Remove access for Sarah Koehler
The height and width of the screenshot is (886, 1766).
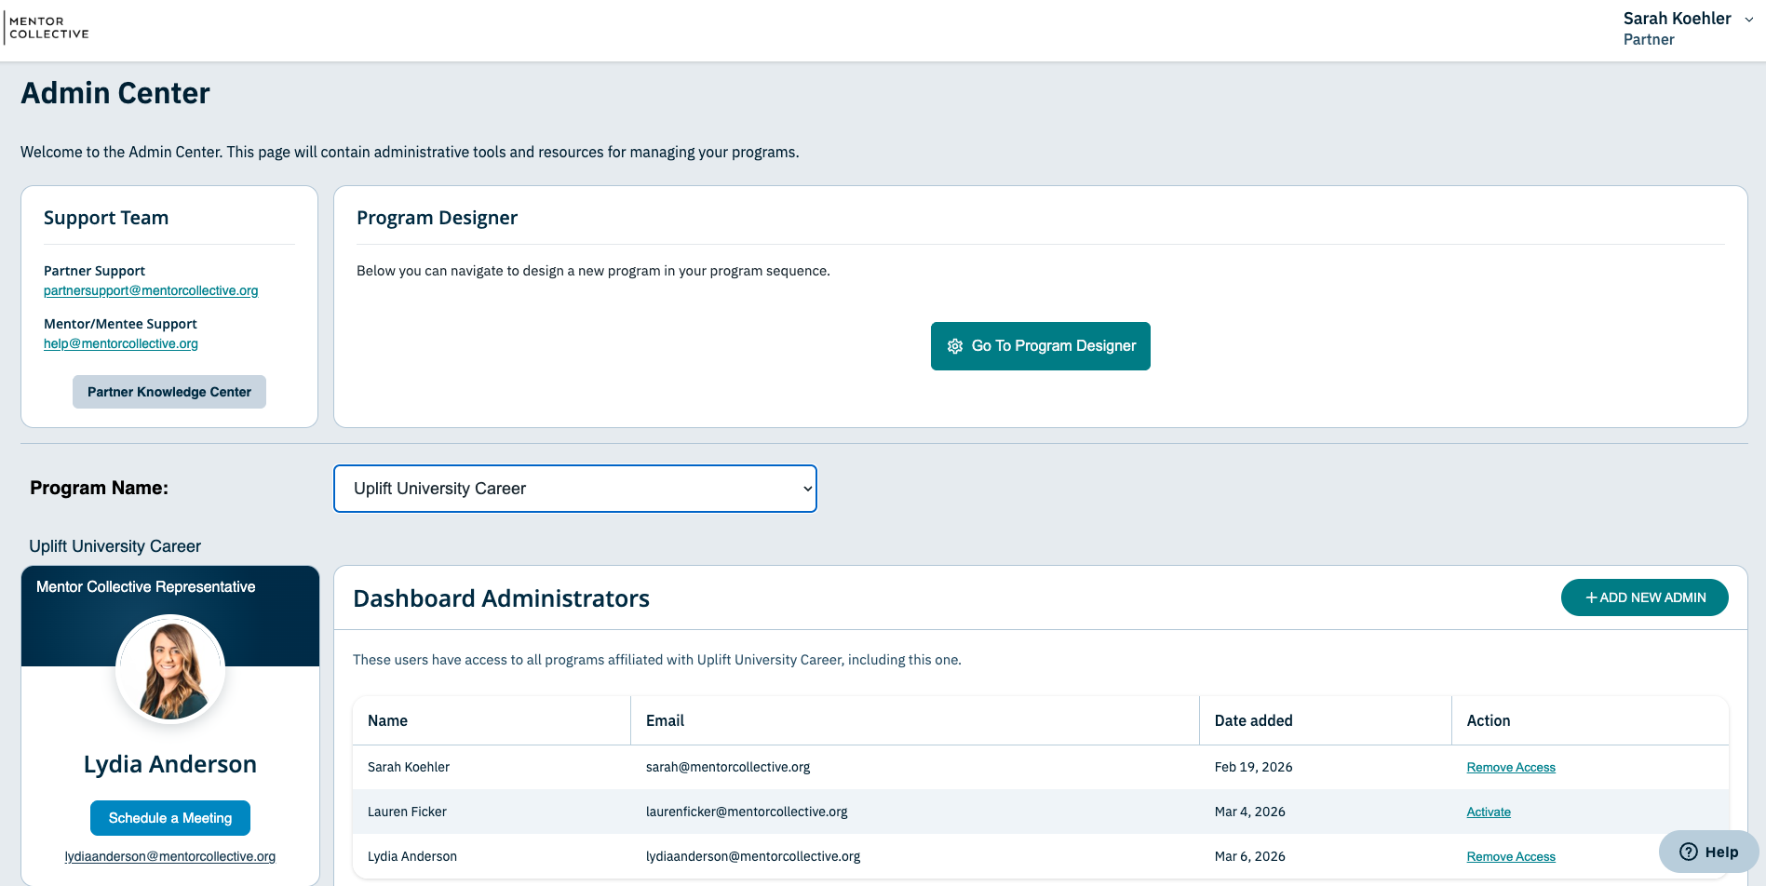tap(1511, 767)
